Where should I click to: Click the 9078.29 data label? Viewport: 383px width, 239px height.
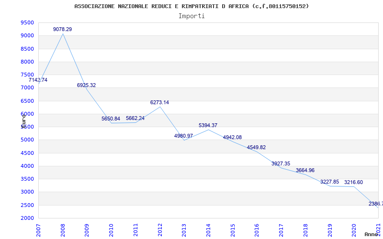click(63, 29)
